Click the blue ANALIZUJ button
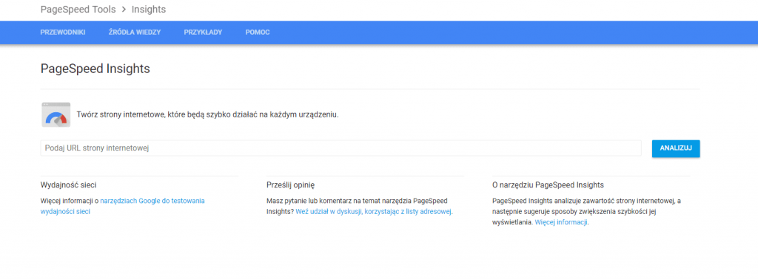The width and height of the screenshot is (758, 279). tap(676, 148)
